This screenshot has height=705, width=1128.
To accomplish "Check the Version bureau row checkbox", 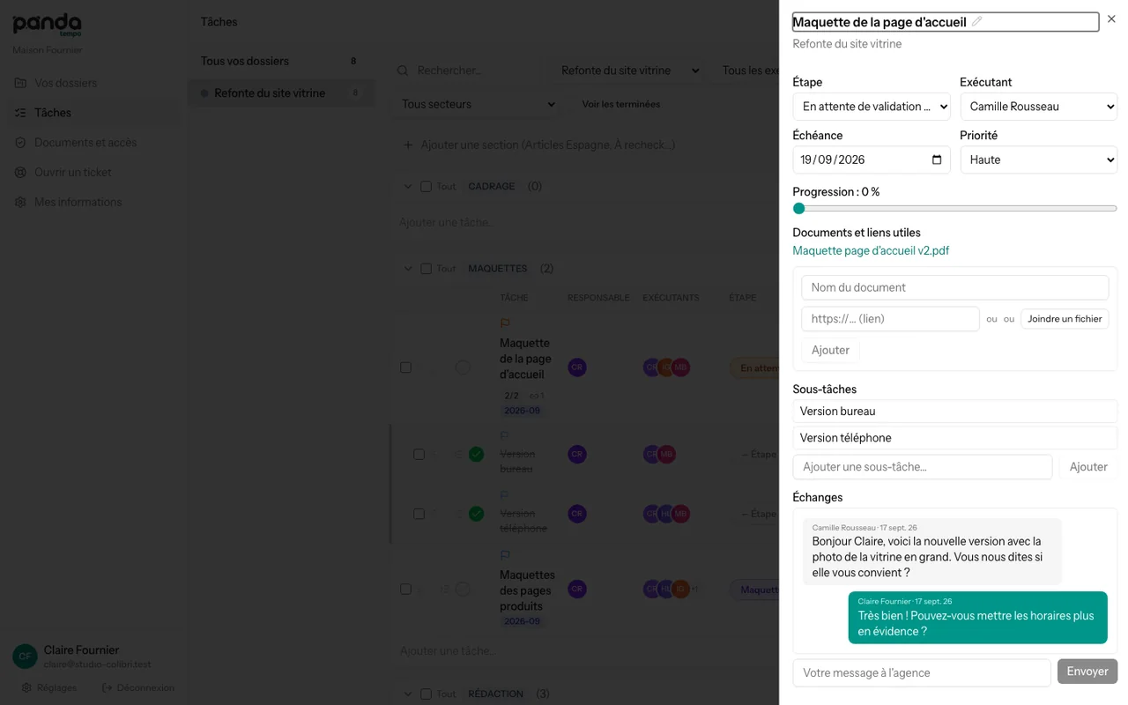I will (x=419, y=455).
